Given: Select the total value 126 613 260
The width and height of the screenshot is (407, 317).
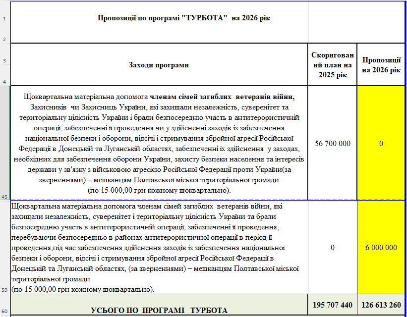Looking at the screenshot, I should [x=381, y=304].
